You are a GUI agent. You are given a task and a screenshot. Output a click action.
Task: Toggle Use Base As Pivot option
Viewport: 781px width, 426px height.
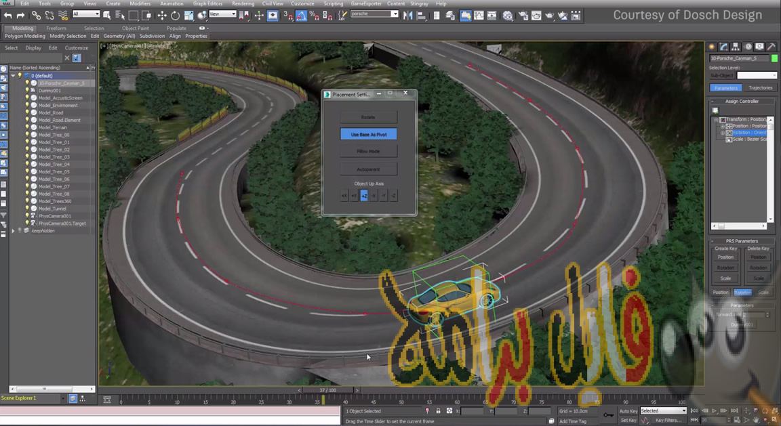coord(369,134)
